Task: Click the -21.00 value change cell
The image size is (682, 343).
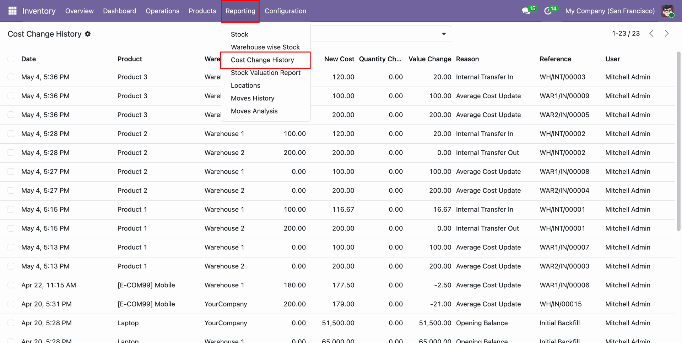Action: pyautogui.click(x=440, y=304)
